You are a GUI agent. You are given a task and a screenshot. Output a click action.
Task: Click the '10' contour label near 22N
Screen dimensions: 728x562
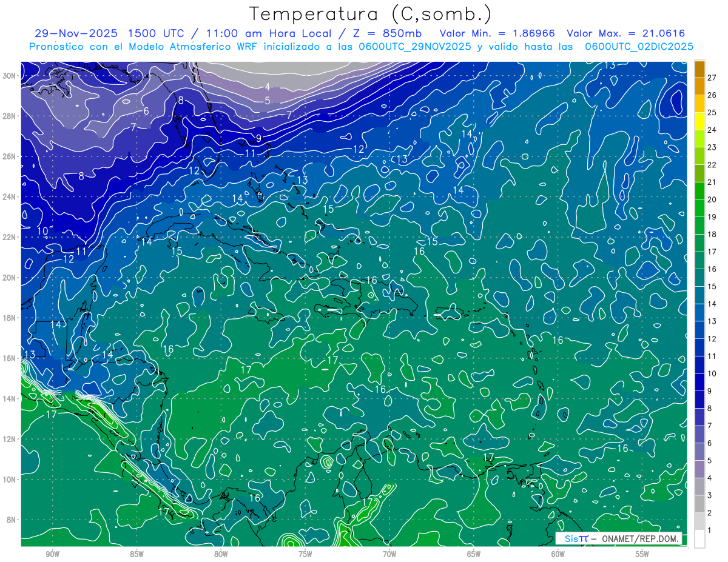(42, 231)
